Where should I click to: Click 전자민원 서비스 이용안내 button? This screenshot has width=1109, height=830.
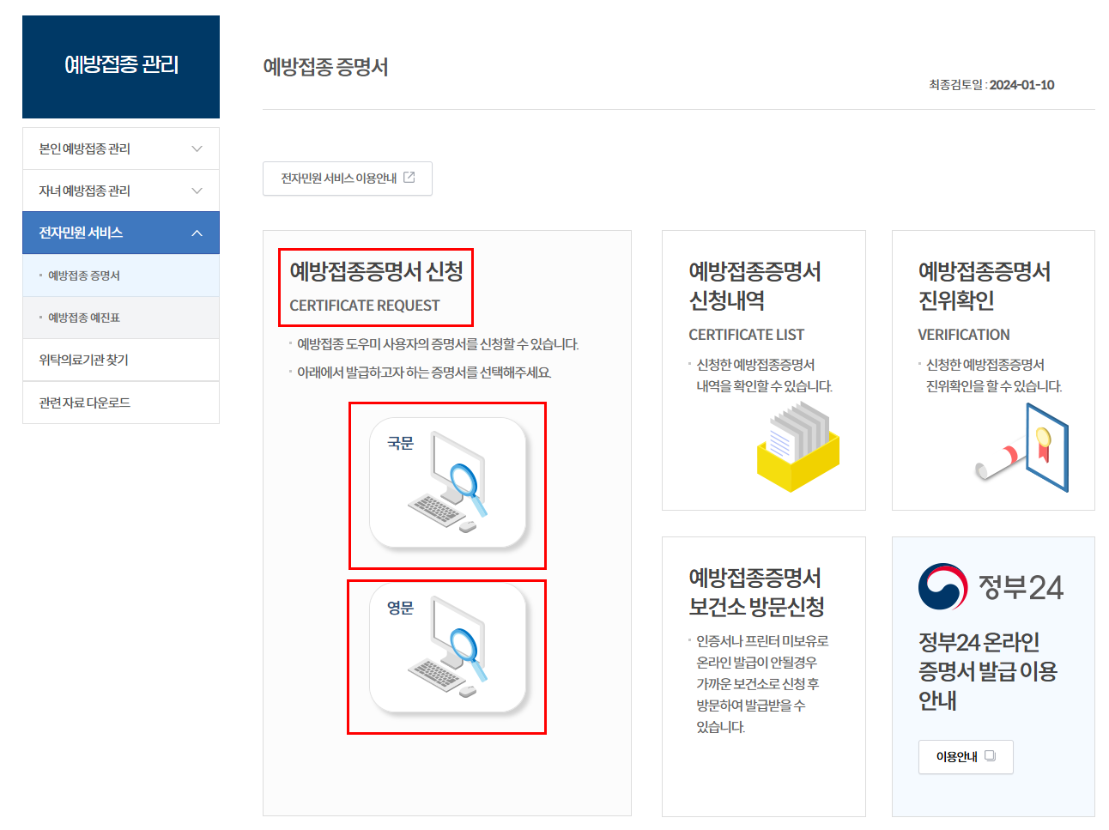click(x=348, y=179)
